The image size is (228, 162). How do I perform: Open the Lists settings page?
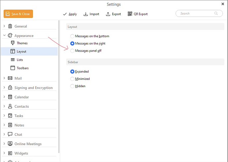click(19, 60)
